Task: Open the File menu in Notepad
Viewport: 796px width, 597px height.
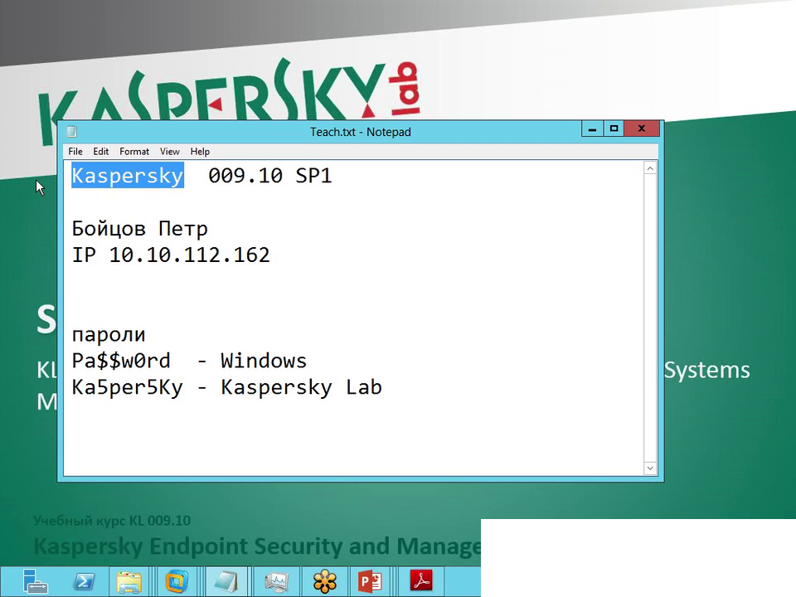Action: tap(75, 151)
